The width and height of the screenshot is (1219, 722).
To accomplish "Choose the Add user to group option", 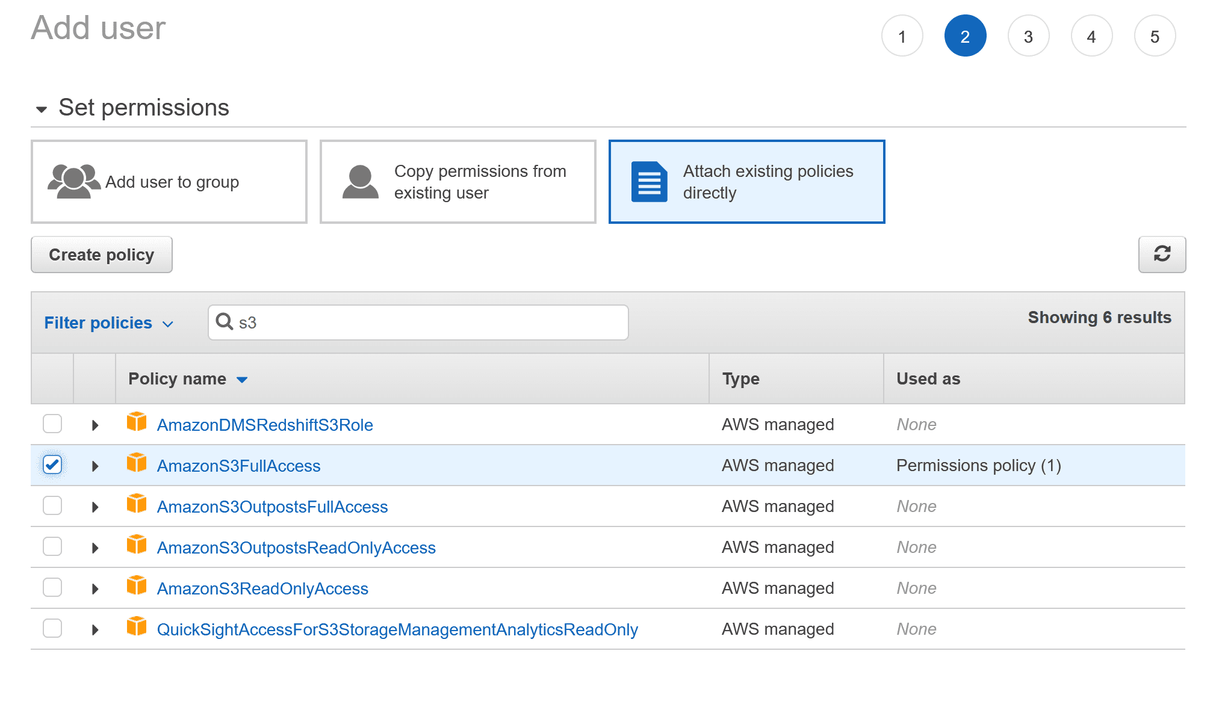I will pyautogui.click(x=169, y=182).
